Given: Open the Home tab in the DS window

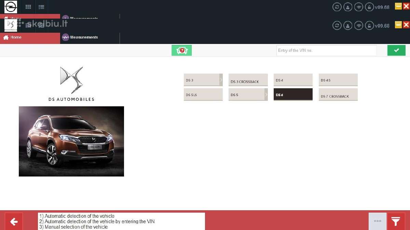Looking at the screenshot, I should point(30,37).
